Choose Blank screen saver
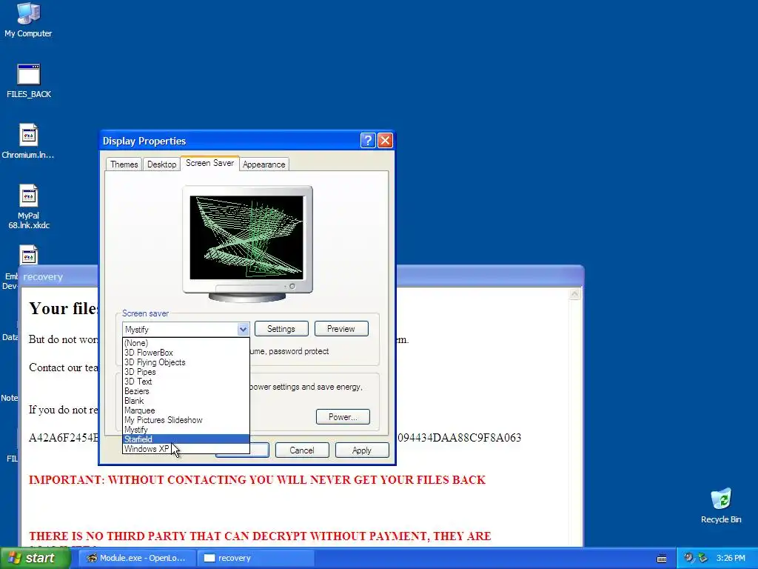Viewport: 758px width, 569px height. pos(186,401)
